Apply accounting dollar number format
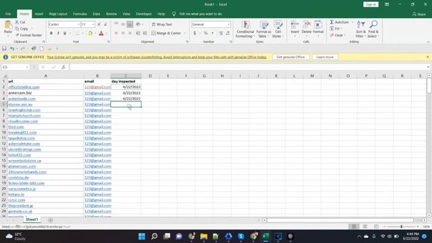 tap(195, 33)
